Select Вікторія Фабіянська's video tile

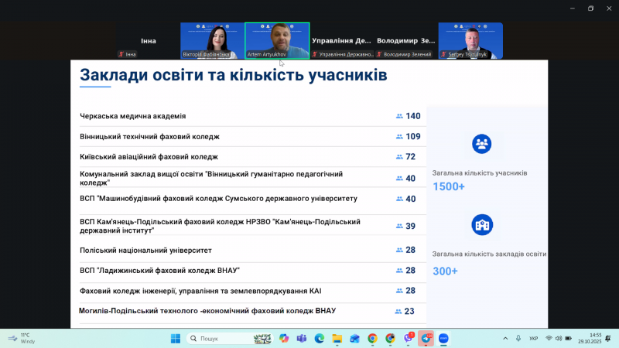(x=212, y=40)
